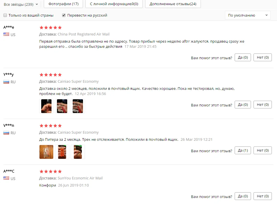Expand the 'Все звёзды (239)' filter dropdown
Image resolution: width=277 pixels, height=206 pixels.
pyautogui.click(x=21, y=4)
